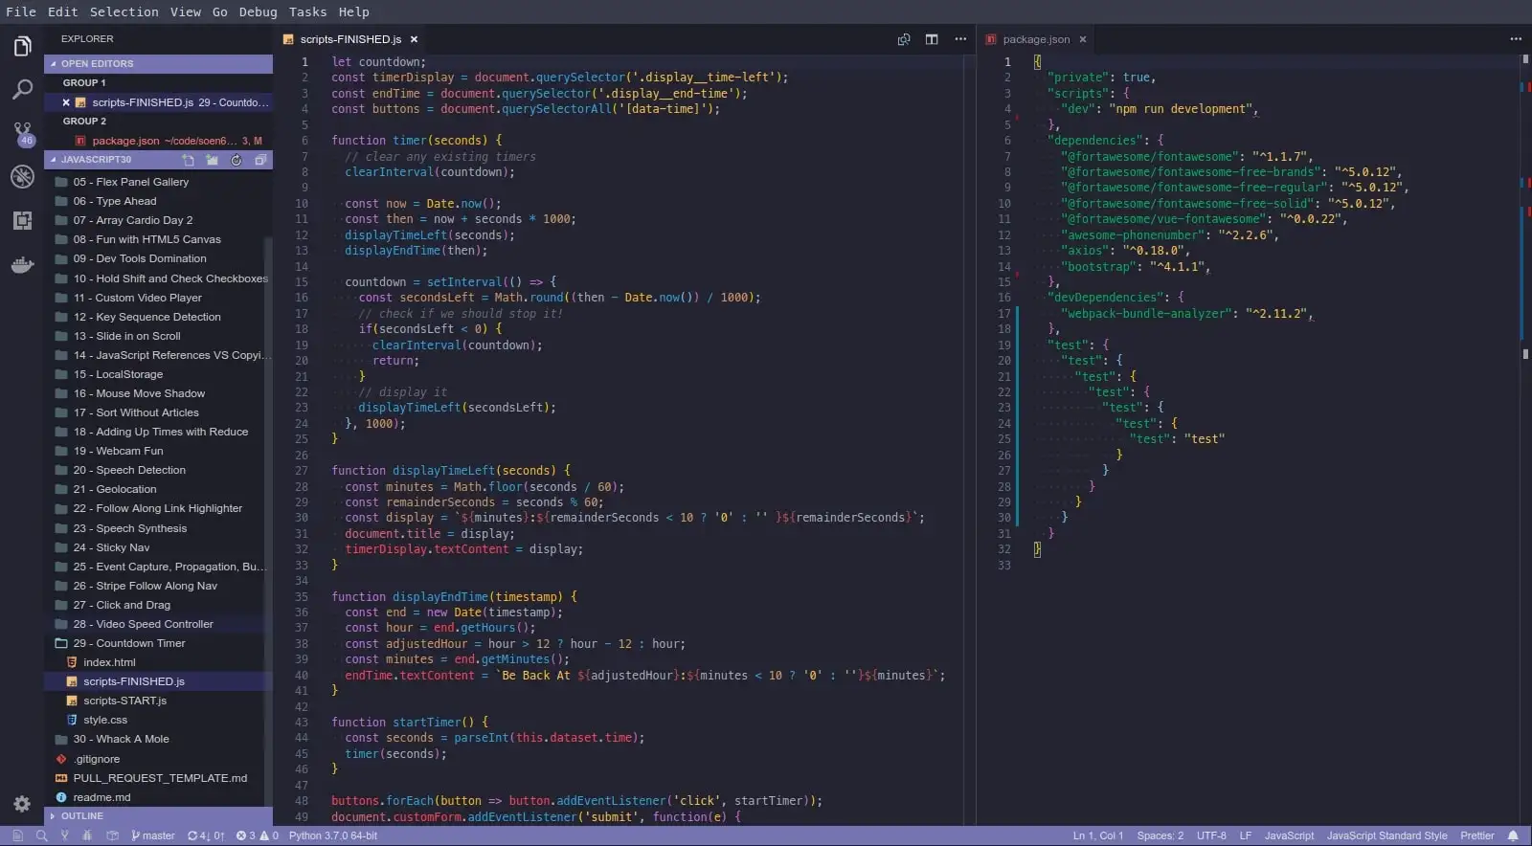The image size is (1532, 846).
Task: Open the Go menu
Action: tap(220, 11)
